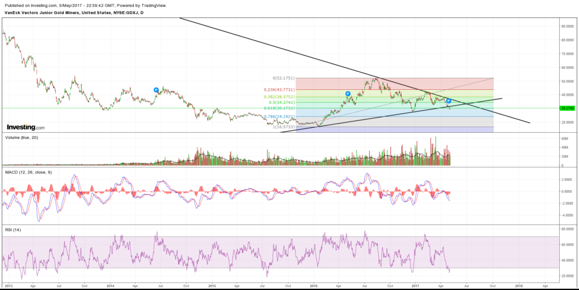Select the 0.382(38.5752) Fibonacci level label
The width and height of the screenshot is (579, 290).
tap(279, 97)
